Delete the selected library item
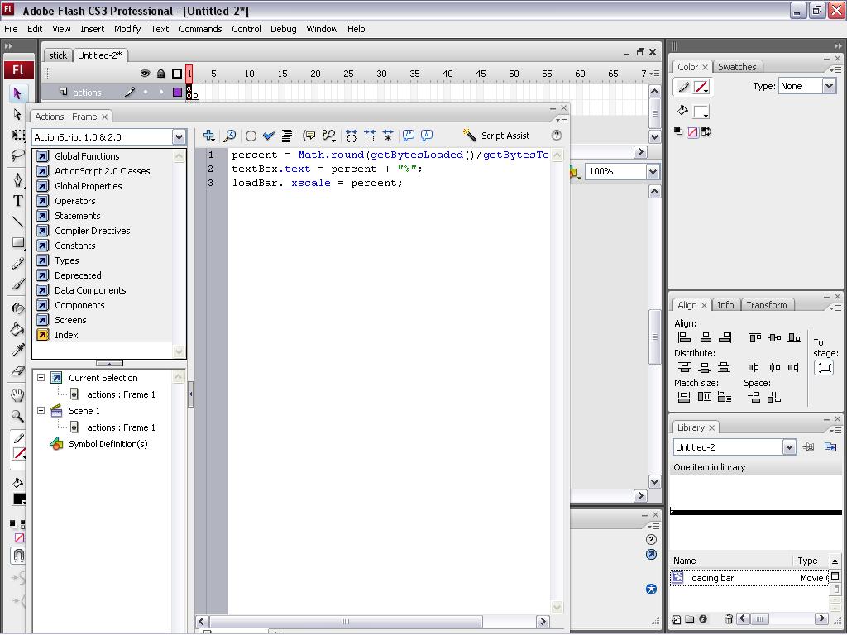Viewport: 847px width, 635px height. tap(729, 618)
